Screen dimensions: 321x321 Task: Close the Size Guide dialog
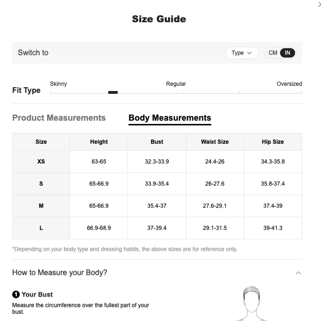[x=320, y=4]
